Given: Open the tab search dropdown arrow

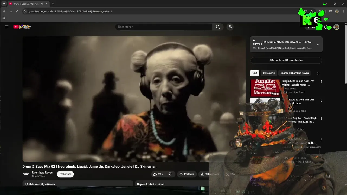Looking at the screenshot, I should pos(4,4).
